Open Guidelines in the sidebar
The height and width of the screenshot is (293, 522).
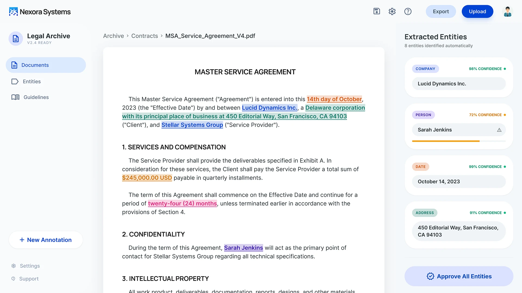[36, 97]
